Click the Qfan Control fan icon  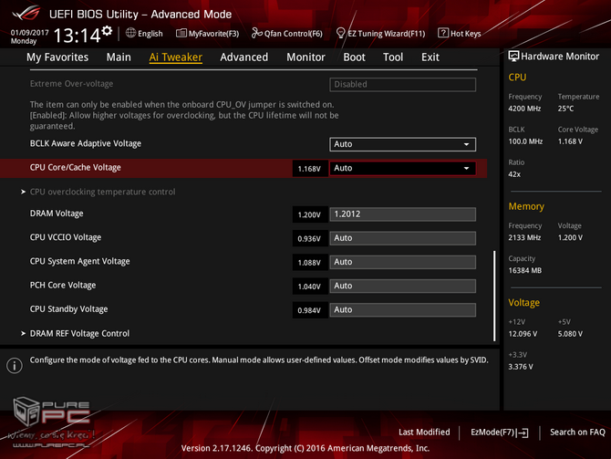(257, 33)
